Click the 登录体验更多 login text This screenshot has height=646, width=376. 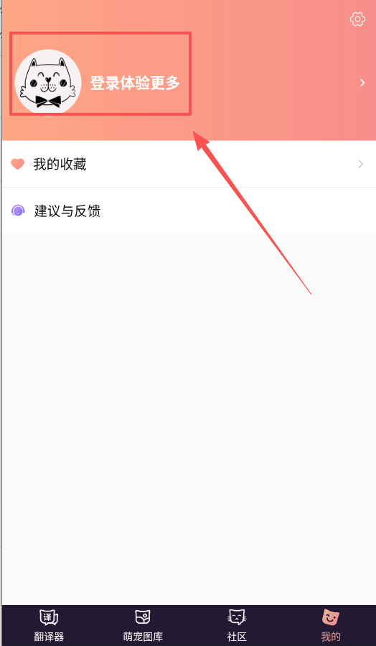135,83
